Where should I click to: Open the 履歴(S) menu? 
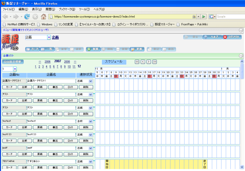50,9
